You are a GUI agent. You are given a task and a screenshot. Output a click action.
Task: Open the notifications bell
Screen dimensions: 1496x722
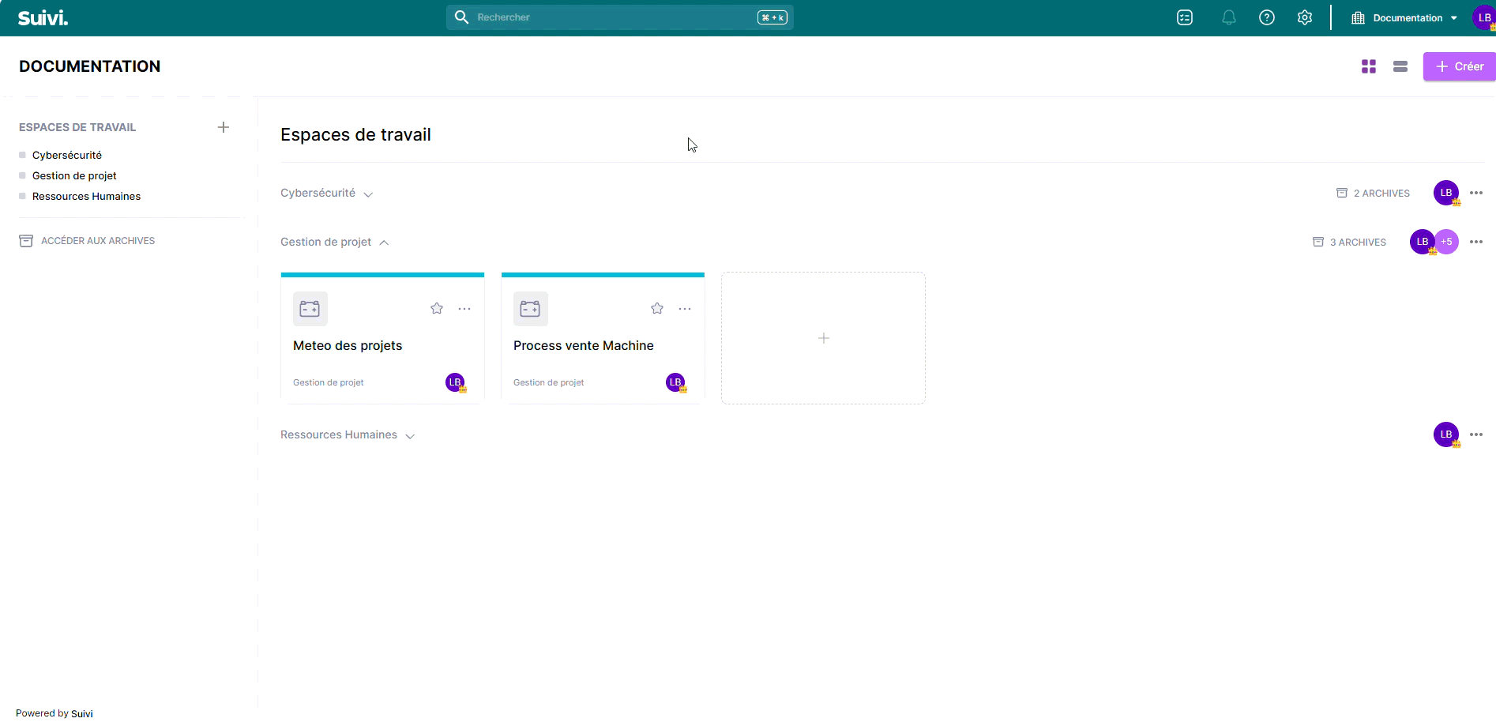(1228, 17)
